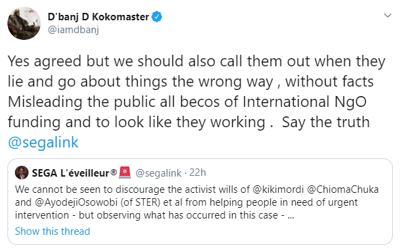Open D'banj's round profile picture

click(24, 23)
